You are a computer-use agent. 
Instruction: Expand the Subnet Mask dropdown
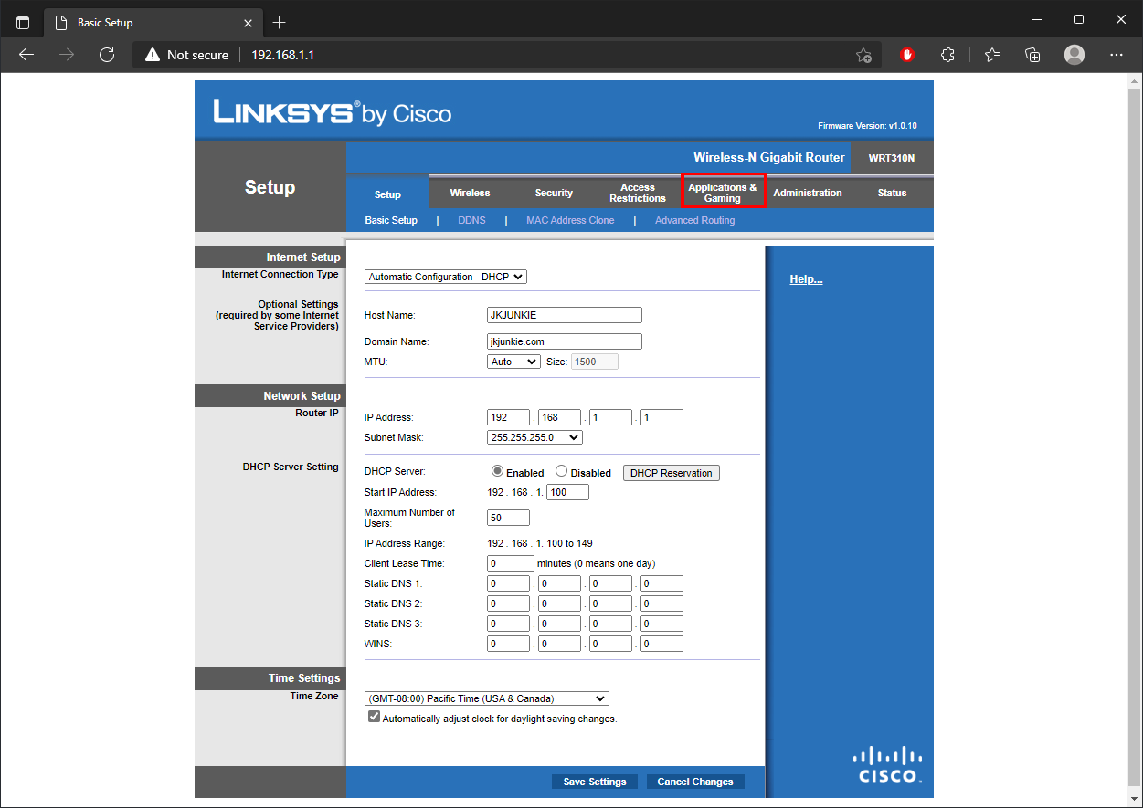[x=534, y=437]
